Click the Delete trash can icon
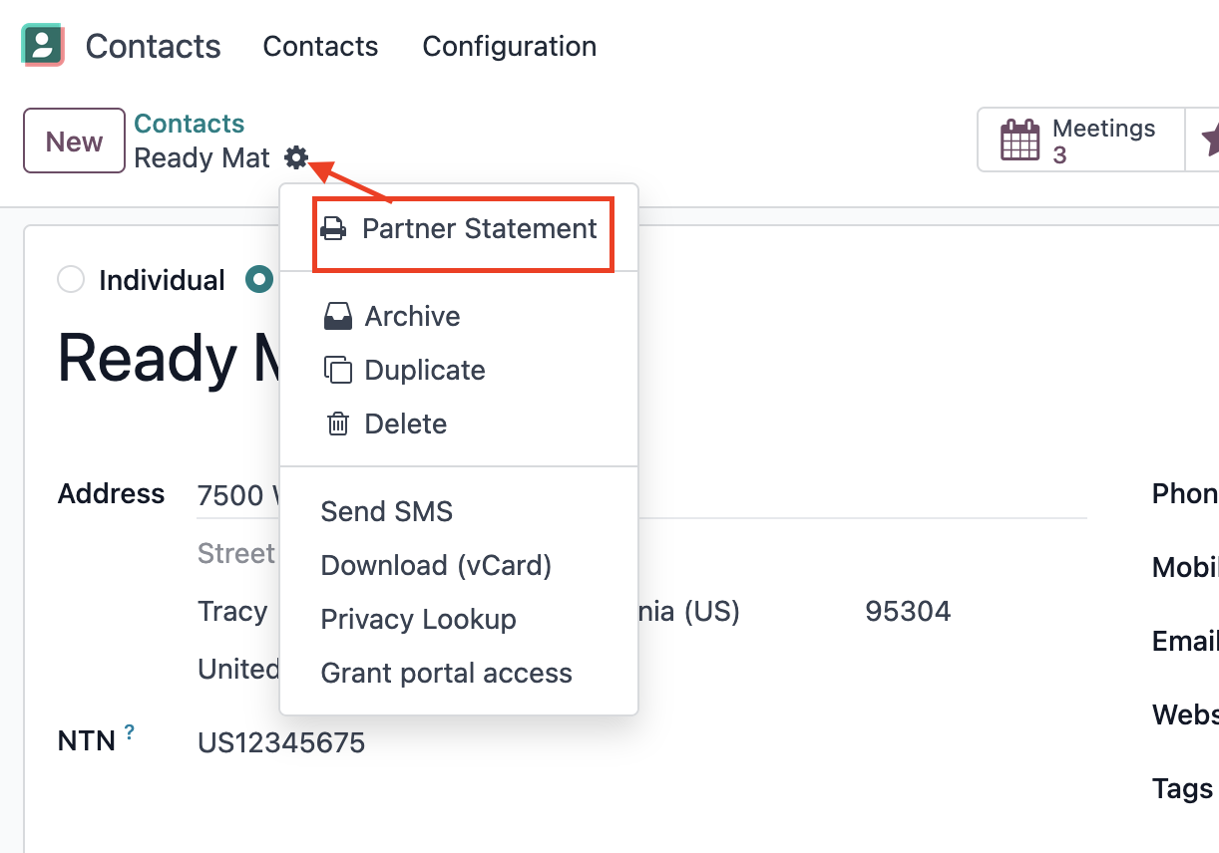 tap(338, 425)
